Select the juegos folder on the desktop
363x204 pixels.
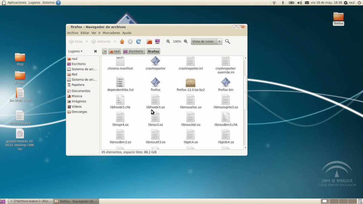[20, 75]
